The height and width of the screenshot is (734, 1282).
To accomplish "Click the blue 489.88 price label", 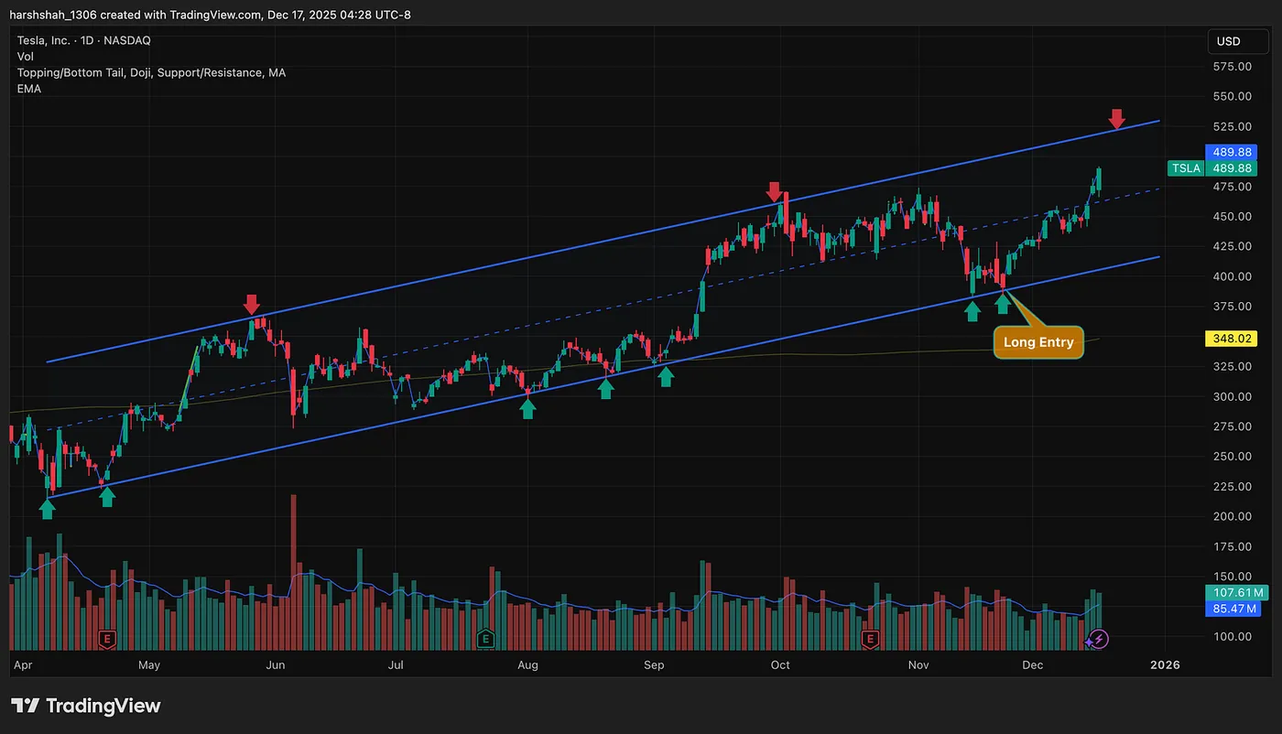I will click(1232, 152).
